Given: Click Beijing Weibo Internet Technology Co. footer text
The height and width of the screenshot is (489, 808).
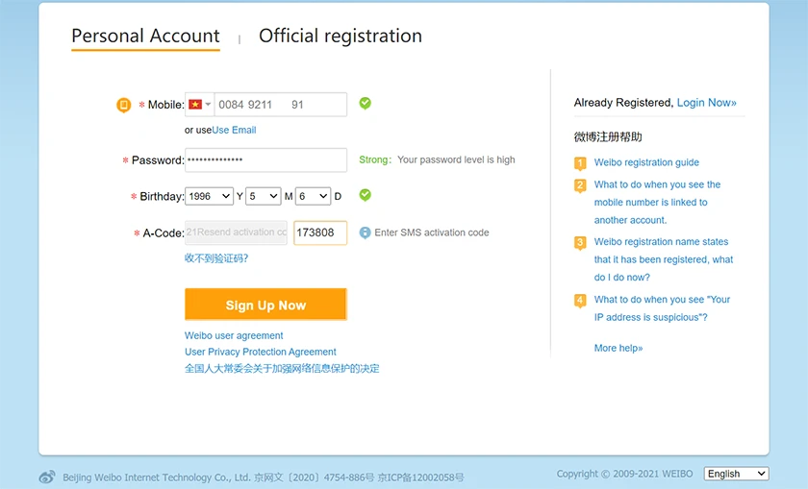Looking at the screenshot, I should point(157,477).
